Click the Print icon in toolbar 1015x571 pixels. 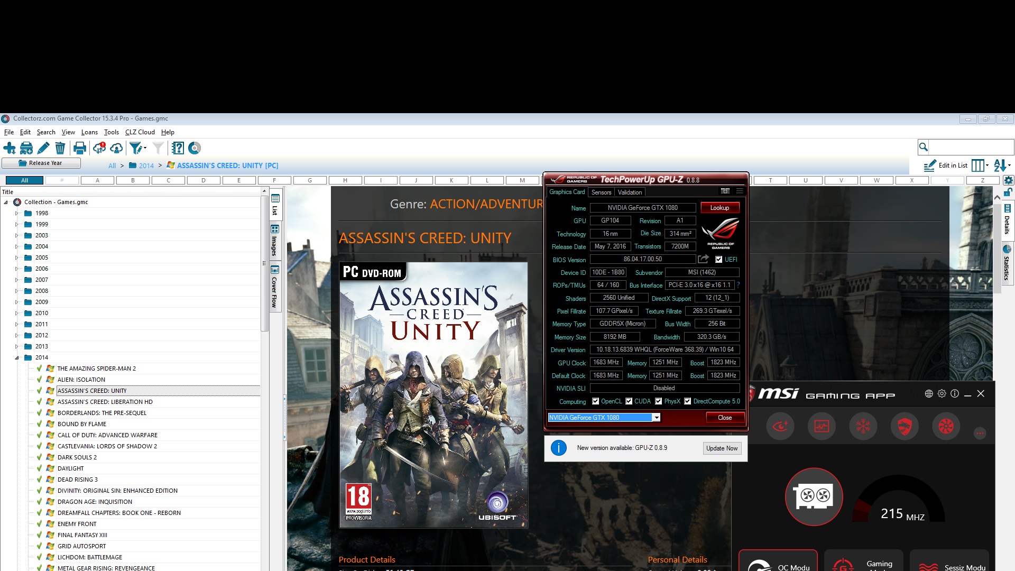pyautogui.click(x=80, y=148)
